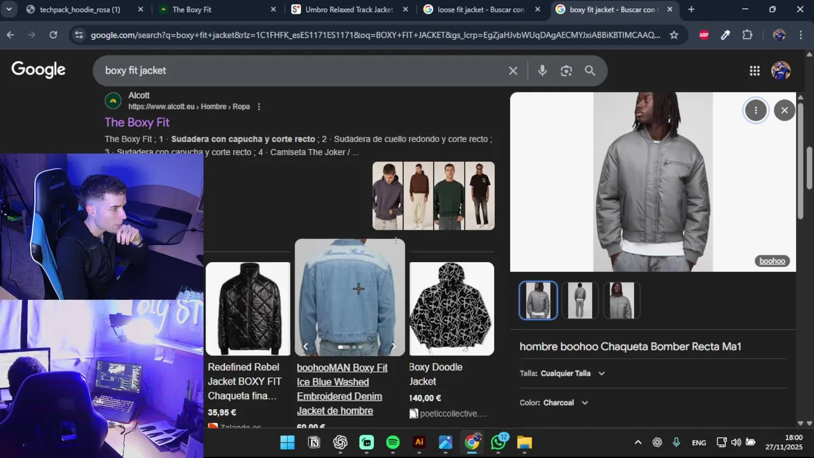
Task: Click the brown hoodie Alcott thumbnail
Action: [x=418, y=196]
